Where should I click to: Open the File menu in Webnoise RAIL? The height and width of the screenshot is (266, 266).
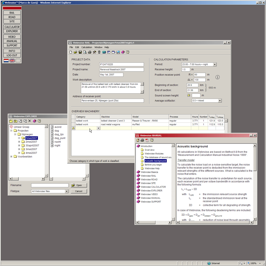(71, 47)
